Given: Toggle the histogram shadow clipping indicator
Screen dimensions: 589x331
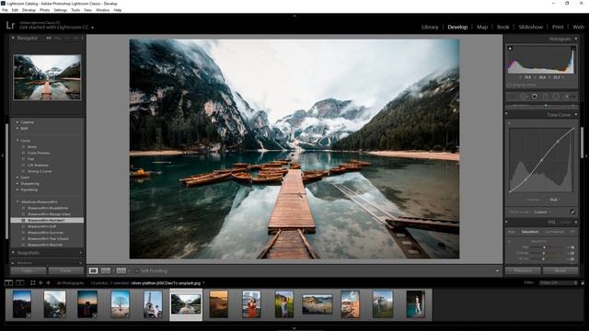Looking at the screenshot, I should pos(510,48).
